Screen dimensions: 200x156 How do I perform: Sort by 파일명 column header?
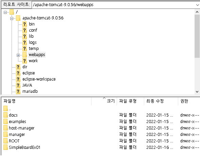47,101
